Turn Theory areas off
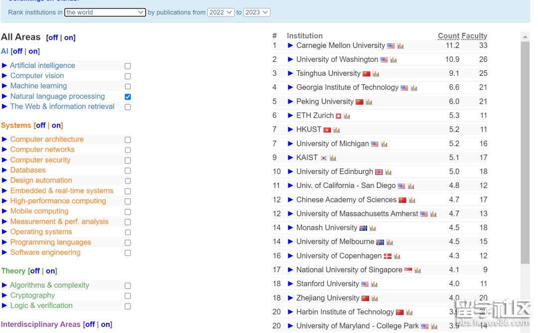The height and width of the screenshot is (333, 538). click(x=35, y=271)
